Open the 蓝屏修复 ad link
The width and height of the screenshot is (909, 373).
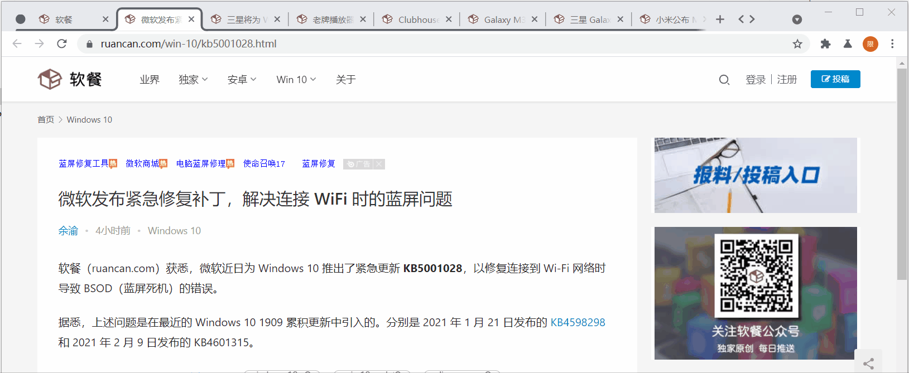pyautogui.click(x=319, y=163)
